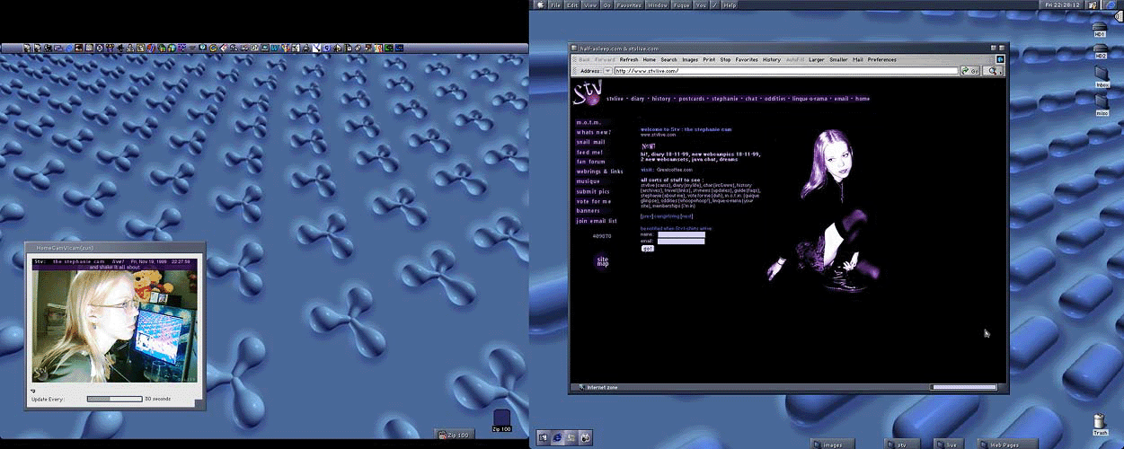Open the fan forum sidebar link
This screenshot has height=449, width=1124.
590,162
